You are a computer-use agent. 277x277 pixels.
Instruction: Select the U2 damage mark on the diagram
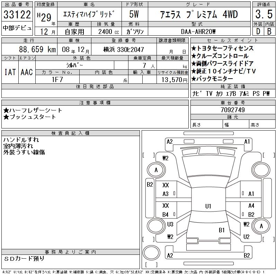[x=247, y=237]
